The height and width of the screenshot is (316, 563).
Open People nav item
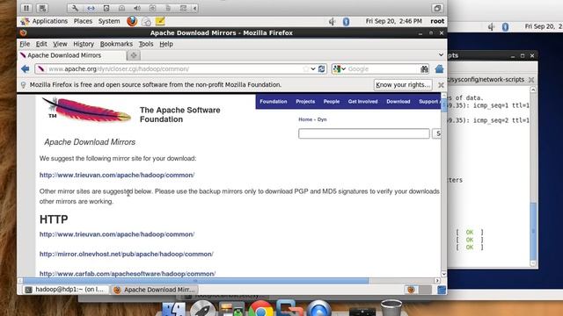[332, 102]
